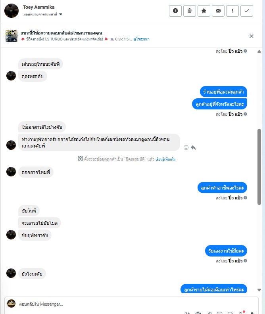
Task: Click the ad thumbnail image in banner
Action: (12, 36)
